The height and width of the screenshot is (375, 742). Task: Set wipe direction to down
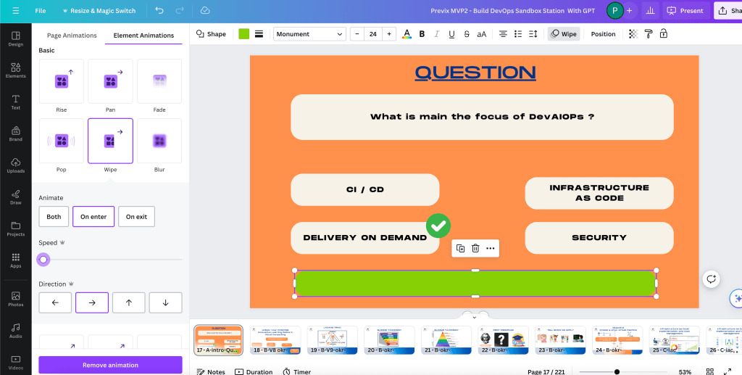[166, 302]
